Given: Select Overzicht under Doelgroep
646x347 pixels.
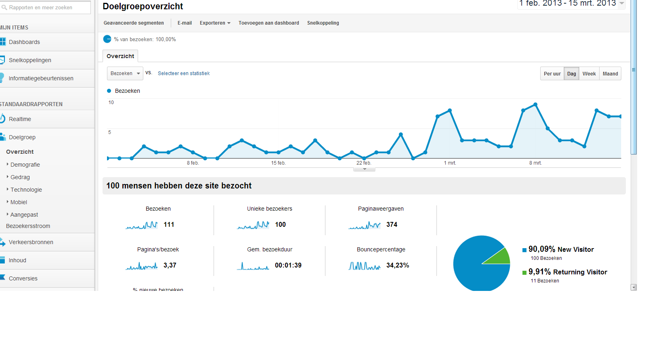Looking at the screenshot, I should (20, 152).
